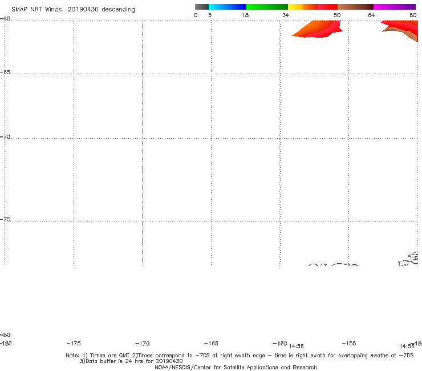Click the color bar scale label '34'
This screenshot has width=422, height=371.
click(x=286, y=15)
